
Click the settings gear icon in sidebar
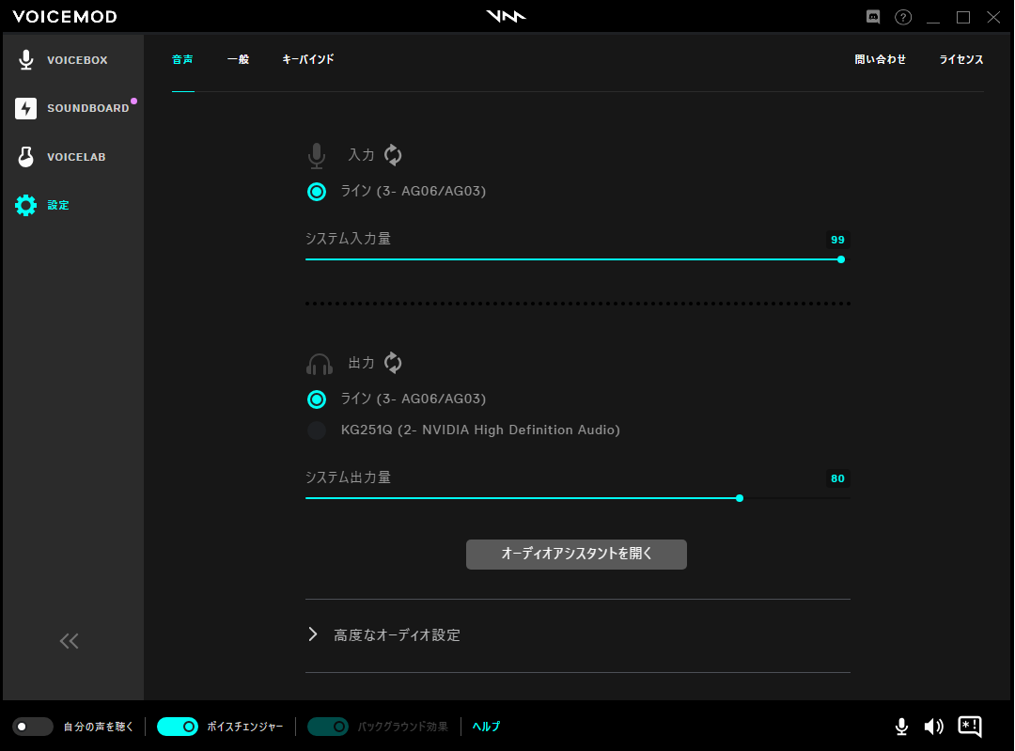click(x=26, y=205)
